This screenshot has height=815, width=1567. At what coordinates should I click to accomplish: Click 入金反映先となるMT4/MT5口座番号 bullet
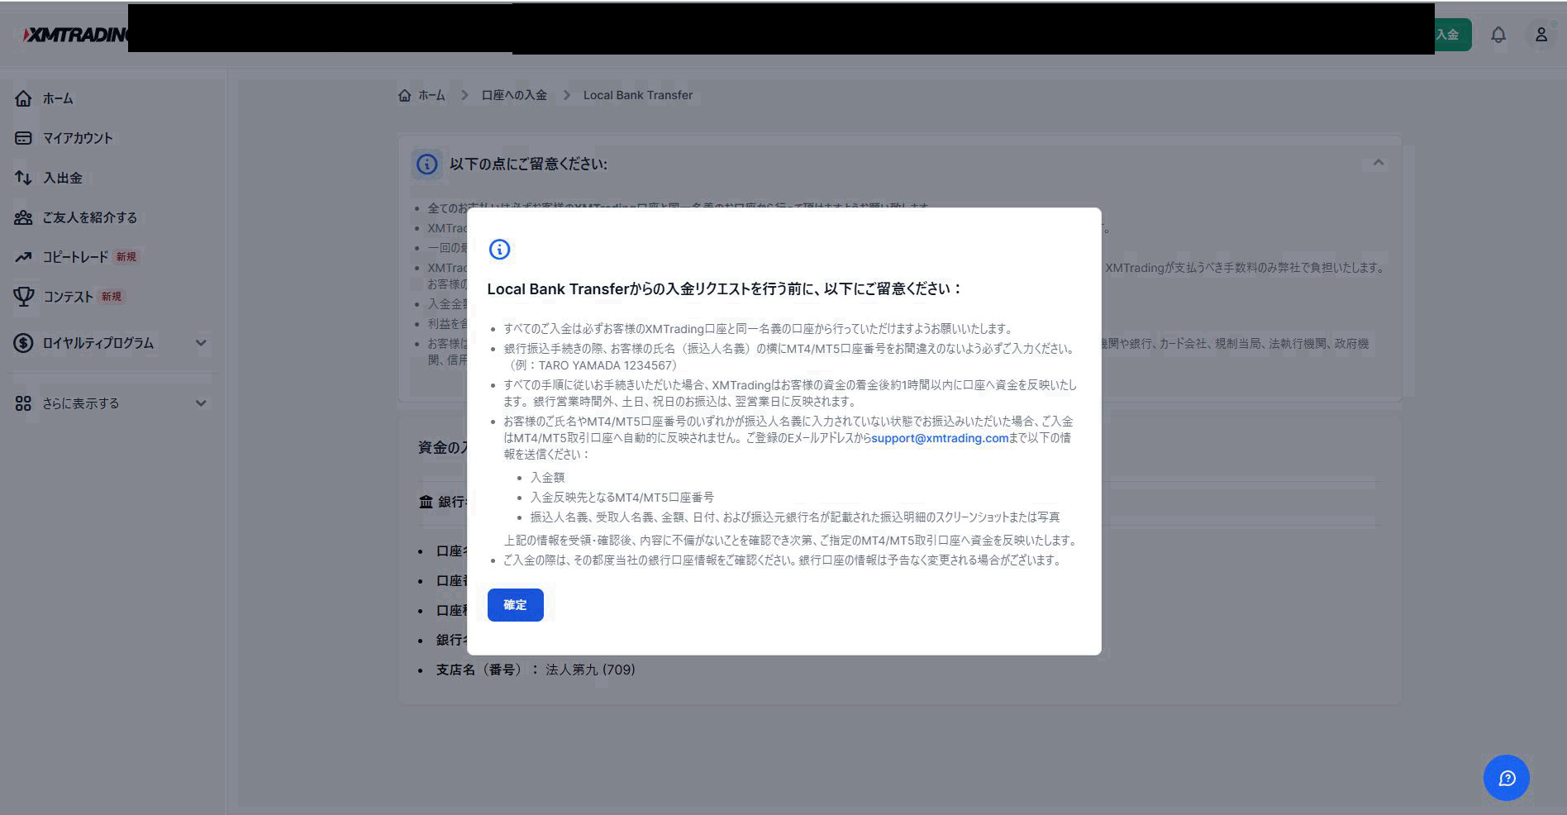pos(622,498)
